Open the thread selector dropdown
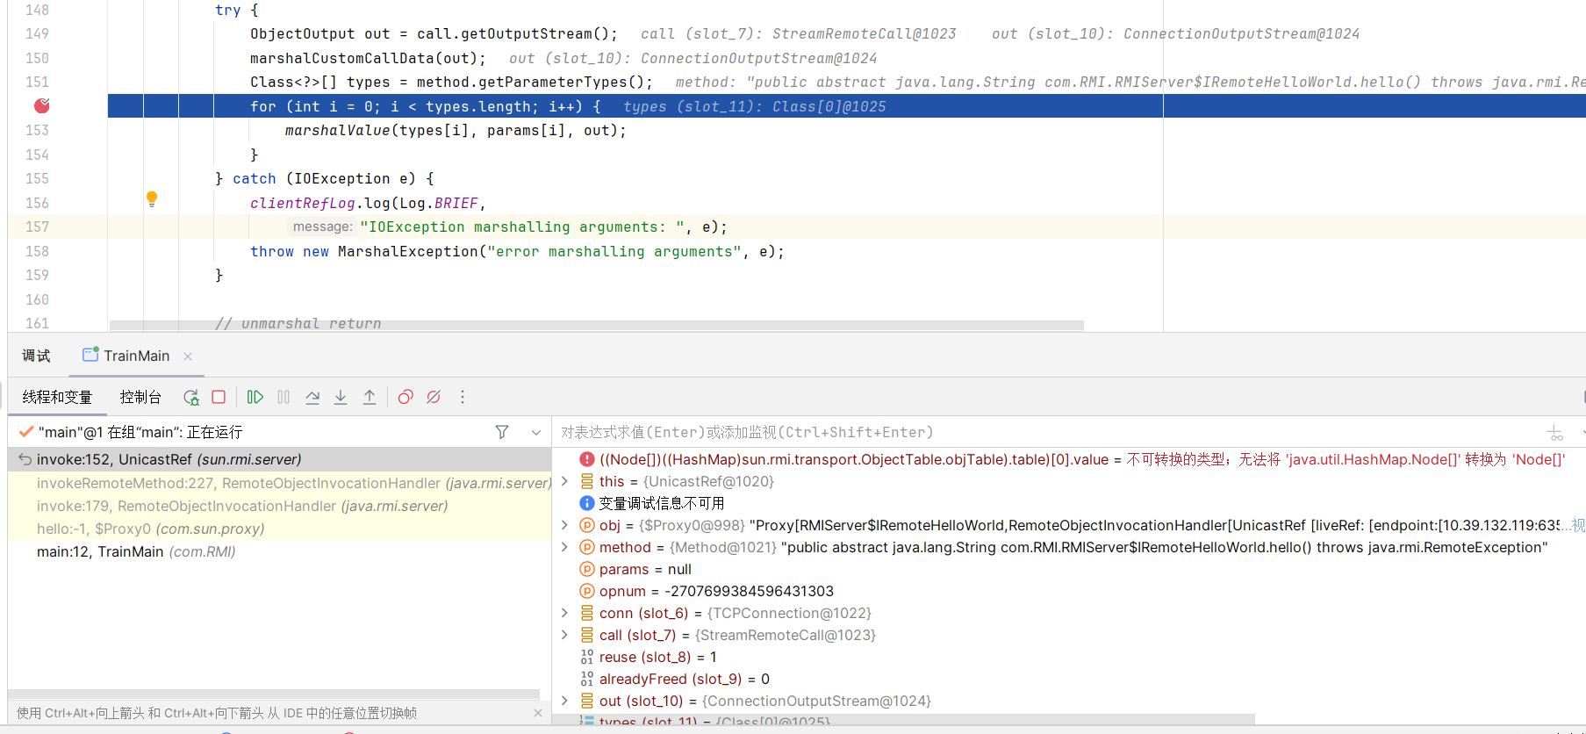 pyautogui.click(x=536, y=432)
